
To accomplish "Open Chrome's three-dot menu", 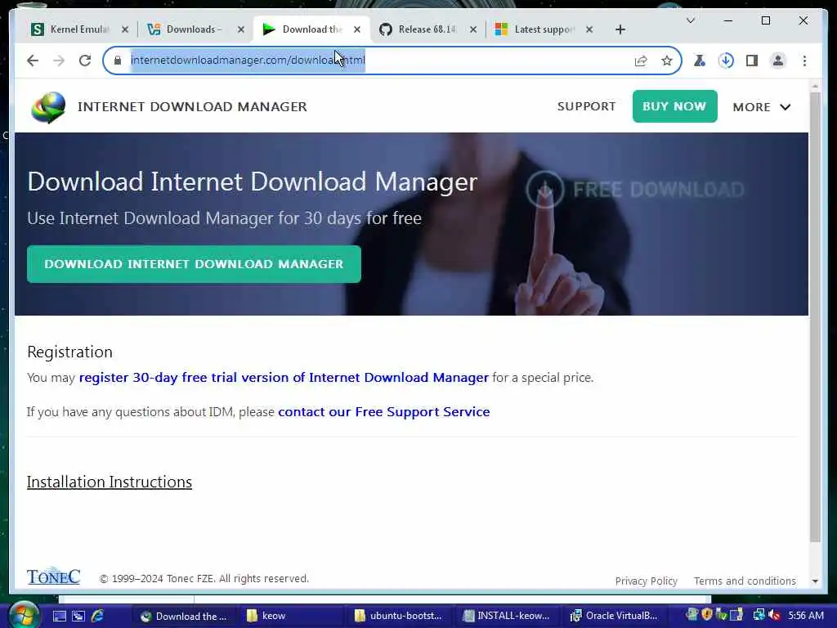I will pos(804,61).
